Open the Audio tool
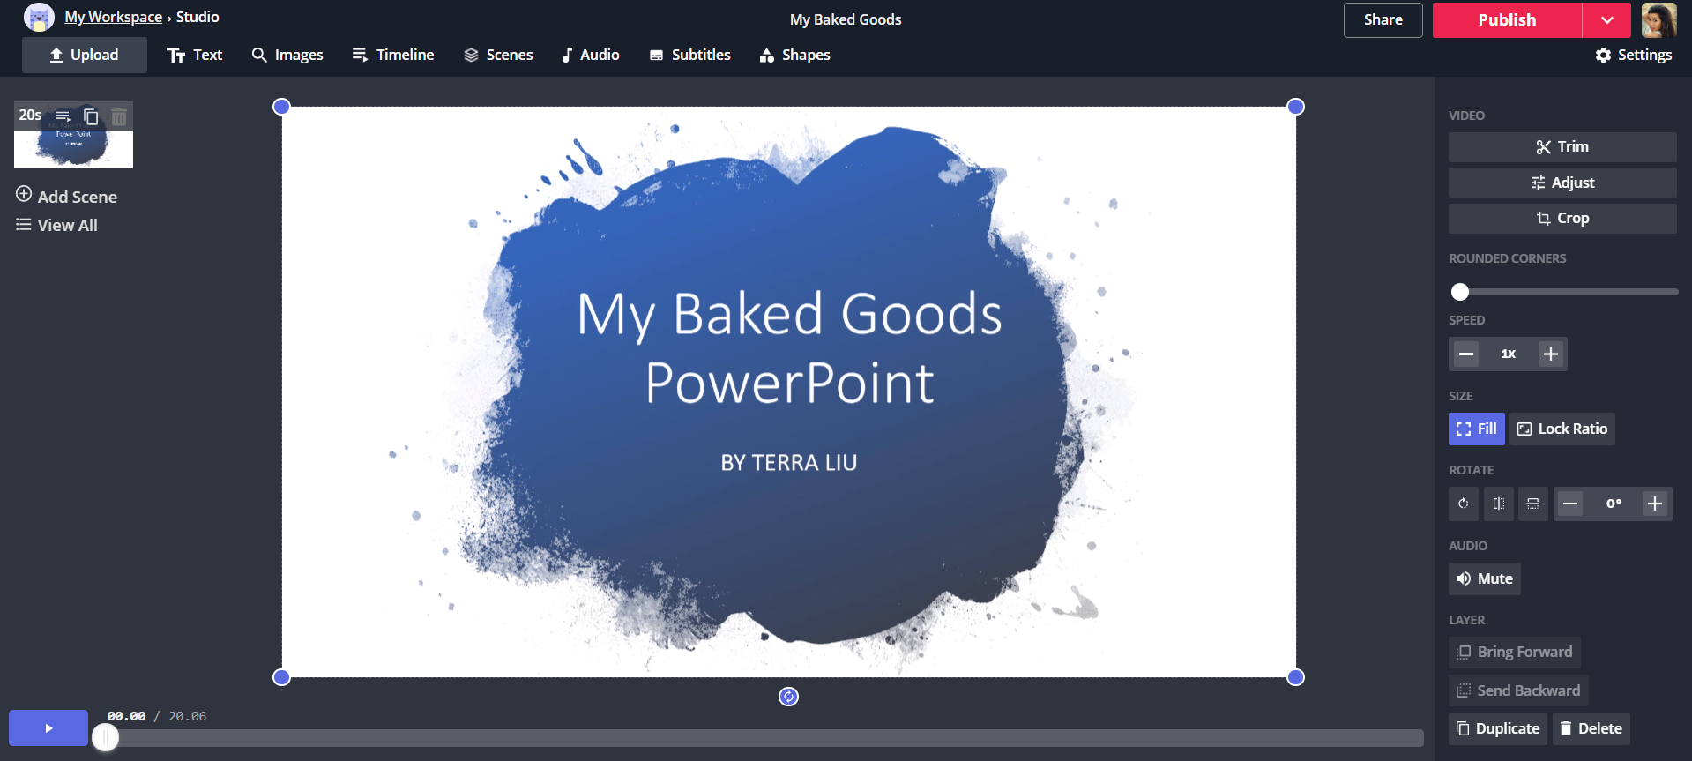 click(x=591, y=55)
